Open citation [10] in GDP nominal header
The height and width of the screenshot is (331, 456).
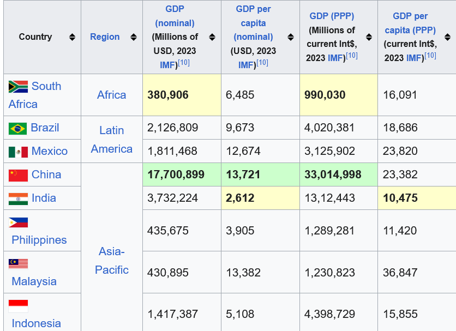click(184, 63)
